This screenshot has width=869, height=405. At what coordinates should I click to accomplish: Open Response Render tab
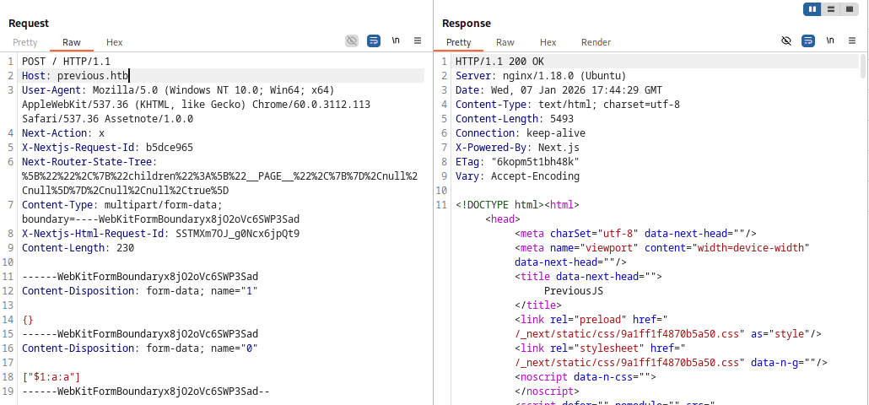(596, 42)
